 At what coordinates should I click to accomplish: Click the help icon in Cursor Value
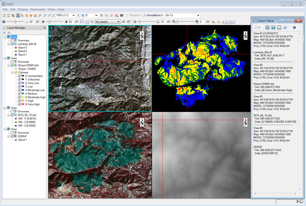[294, 27]
